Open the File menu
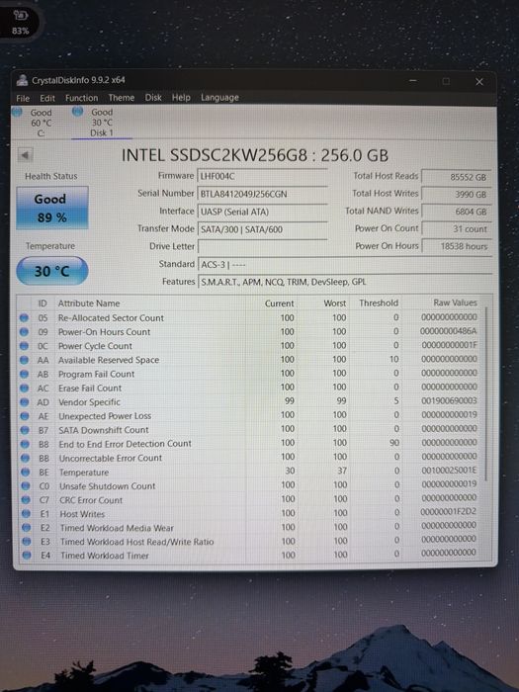Screen dimensions: 519x692 pos(23,98)
